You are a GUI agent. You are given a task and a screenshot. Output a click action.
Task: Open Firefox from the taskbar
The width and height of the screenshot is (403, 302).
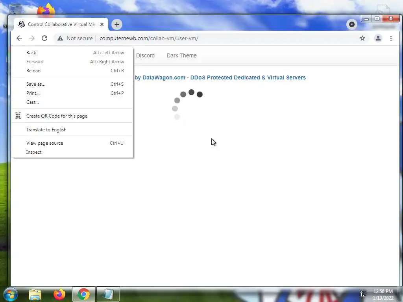coord(59,294)
